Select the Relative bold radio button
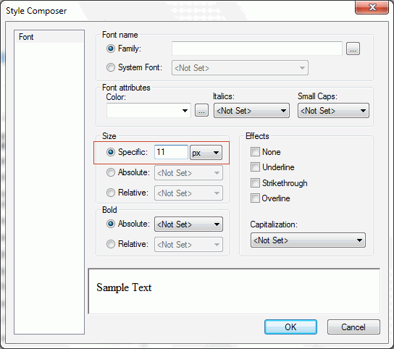394x349 pixels. coord(111,244)
